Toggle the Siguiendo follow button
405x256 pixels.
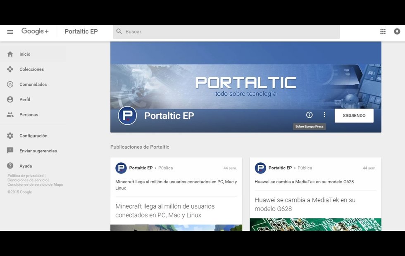(x=354, y=116)
